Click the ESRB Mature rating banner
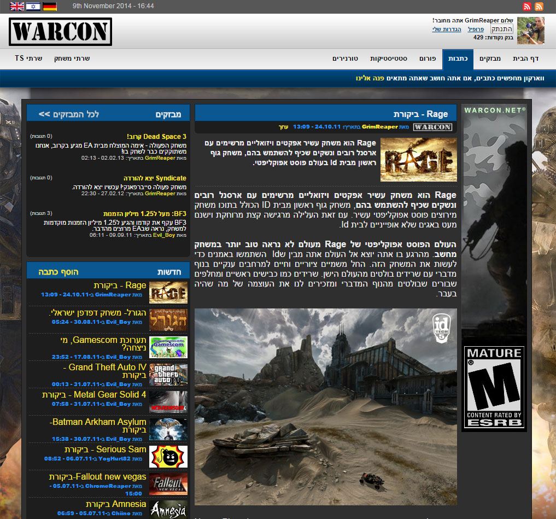 [x=494, y=387]
